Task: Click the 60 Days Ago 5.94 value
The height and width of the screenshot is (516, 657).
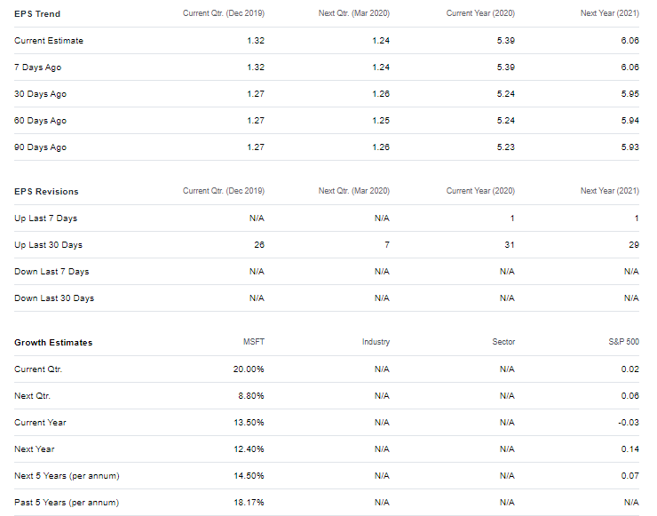Action: point(629,121)
